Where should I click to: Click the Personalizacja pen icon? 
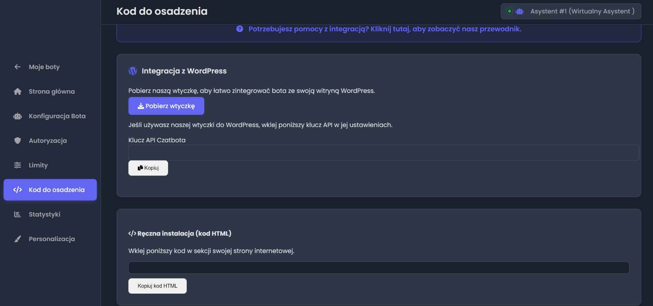pos(17,239)
